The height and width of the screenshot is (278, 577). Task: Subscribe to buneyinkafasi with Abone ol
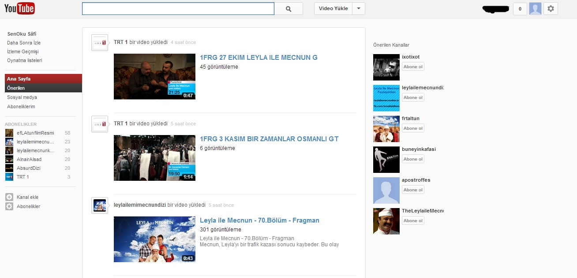coord(413,159)
